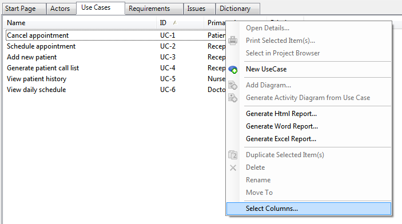The height and width of the screenshot is (224, 402).
Task: Click the Delete X icon
Action: [233, 167]
